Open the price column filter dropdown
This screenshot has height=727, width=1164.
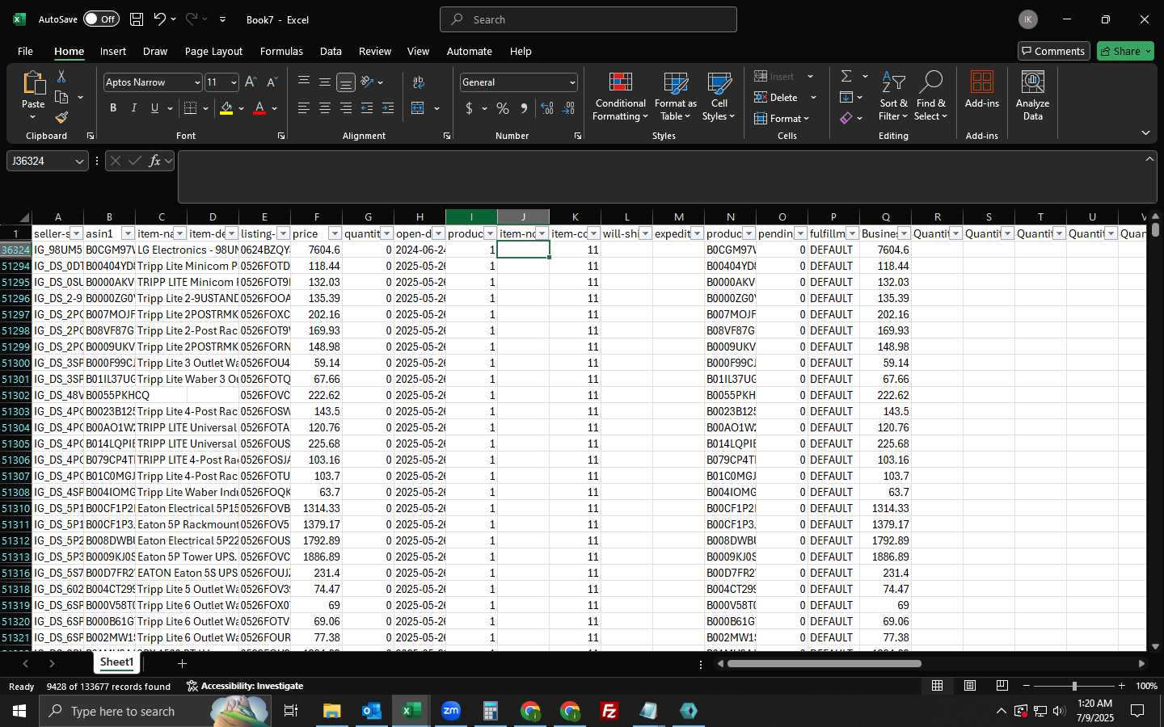[335, 233]
